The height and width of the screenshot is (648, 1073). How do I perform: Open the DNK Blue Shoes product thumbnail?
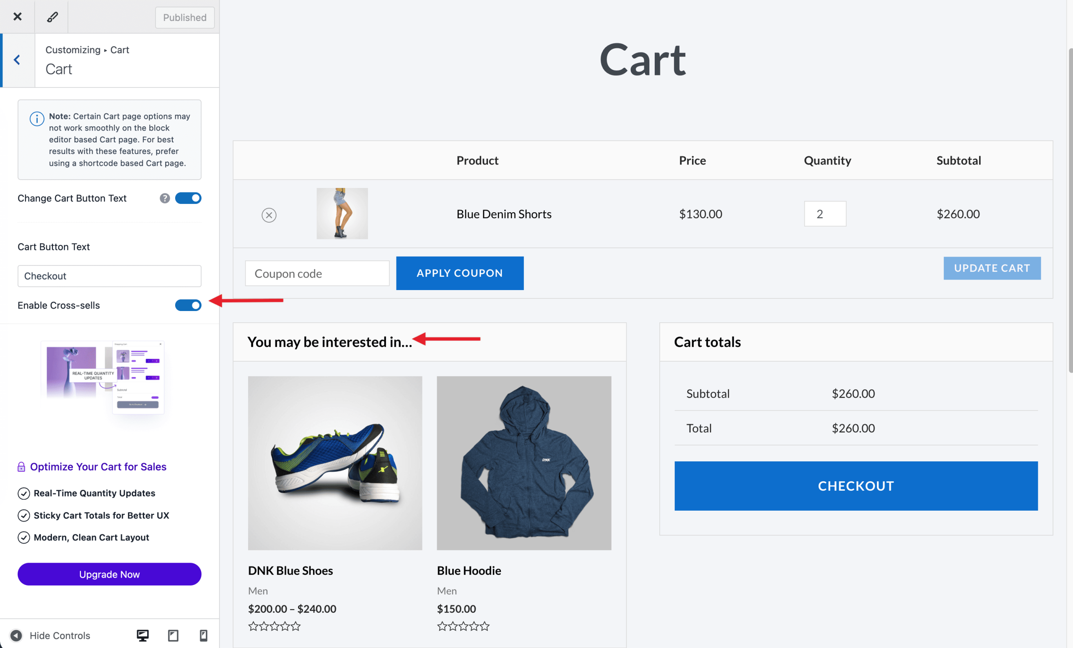[335, 463]
